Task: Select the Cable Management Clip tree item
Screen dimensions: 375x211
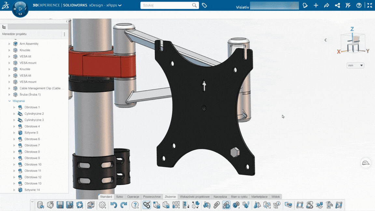Action: (42, 88)
